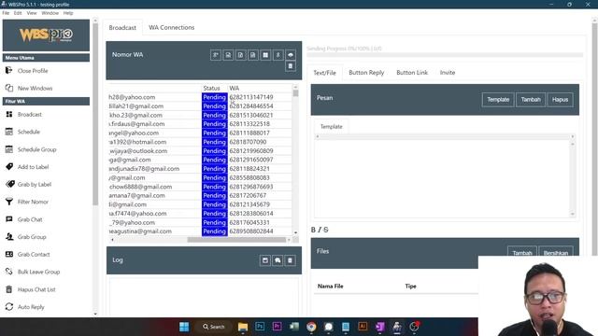598x336 pixels.
Task: Click the Tambah button in Files header
Action: 522,251
